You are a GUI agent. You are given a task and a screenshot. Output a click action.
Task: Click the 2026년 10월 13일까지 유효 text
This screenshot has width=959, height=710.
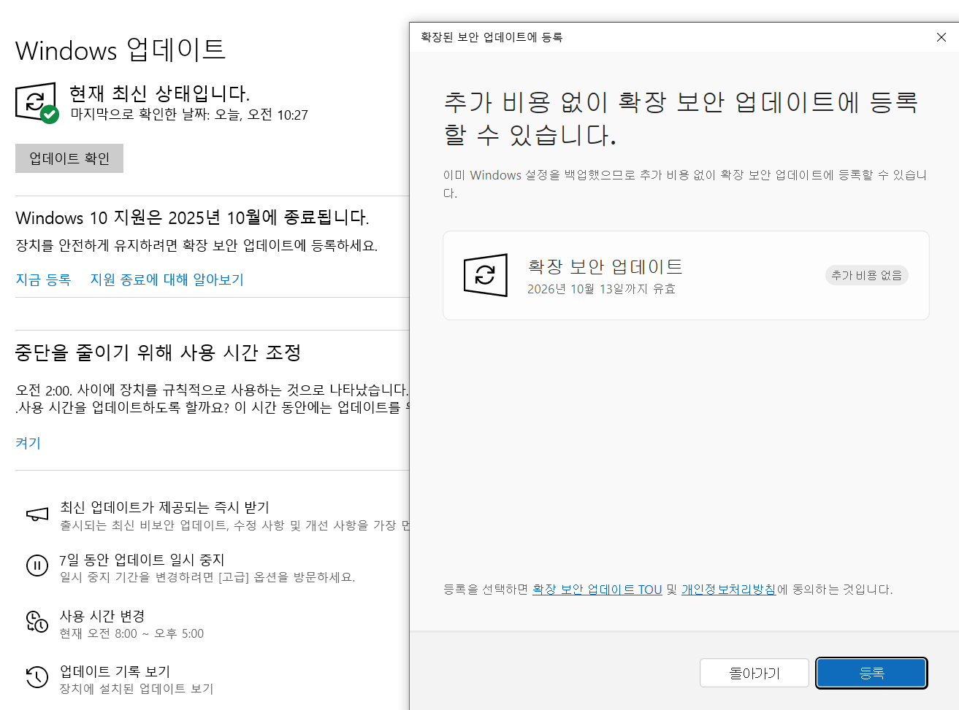click(x=601, y=289)
